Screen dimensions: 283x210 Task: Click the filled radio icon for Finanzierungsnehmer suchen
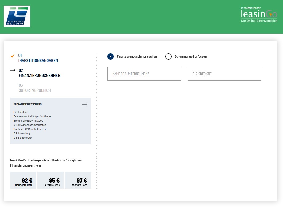coord(110,56)
